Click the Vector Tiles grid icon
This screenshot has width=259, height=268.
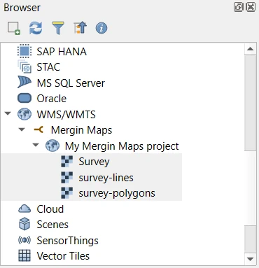click(x=24, y=255)
